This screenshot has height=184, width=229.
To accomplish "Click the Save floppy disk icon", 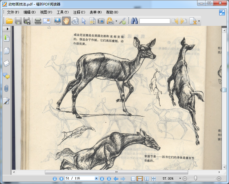I will (18, 21).
